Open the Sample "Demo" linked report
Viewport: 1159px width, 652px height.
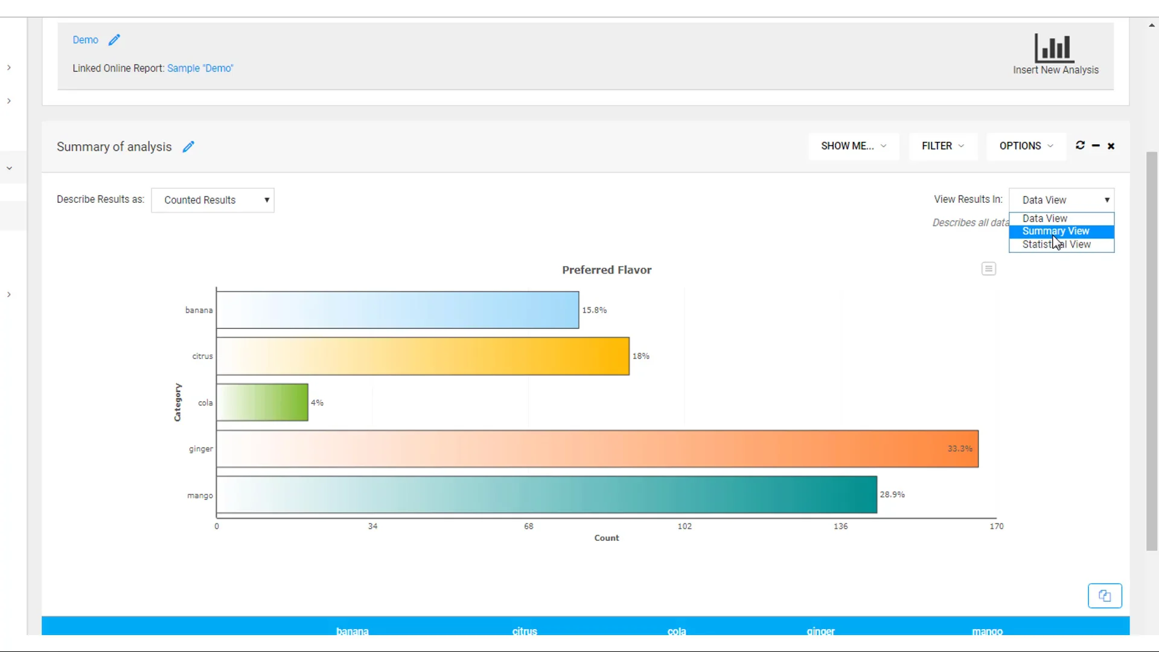[x=200, y=68]
